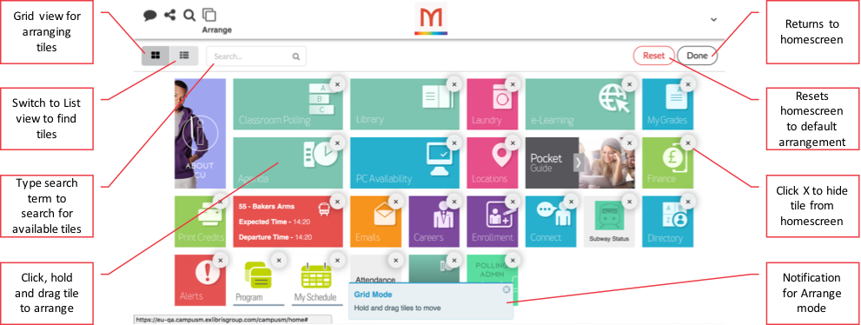Screen dimensions: 861x325
Task: Hide the Enrollment tile with X
Action: (x=513, y=202)
